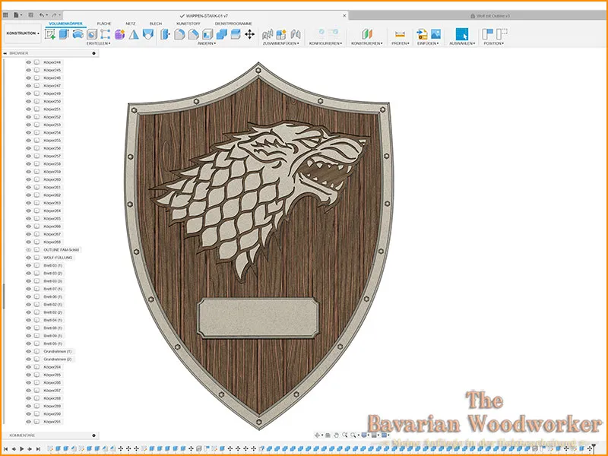The width and height of the screenshot is (608, 456).
Task: Select the Revolve tool icon
Action: coord(78,34)
